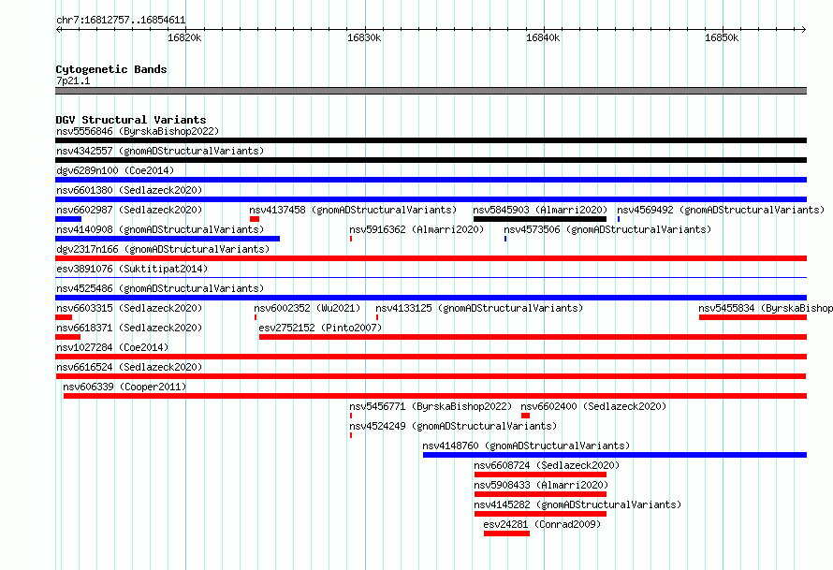Click esv2752152 (Pinto2007) label

click(320, 328)
